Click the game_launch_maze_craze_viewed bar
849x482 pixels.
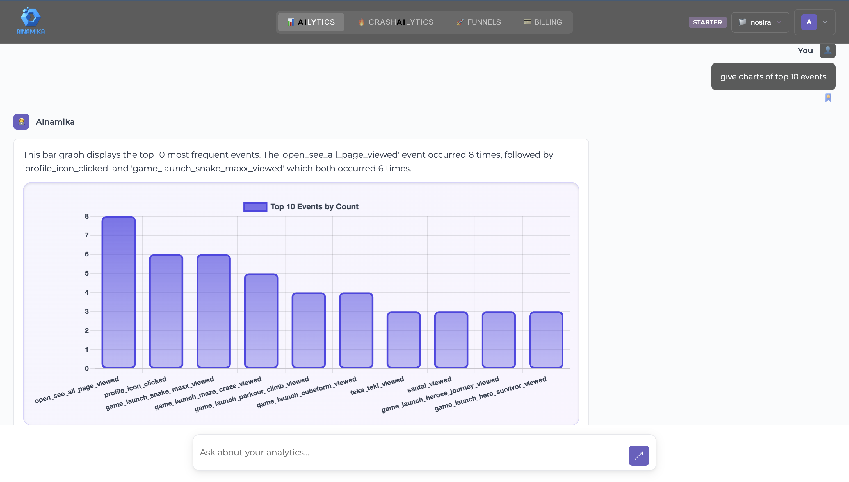click(261, 321)
